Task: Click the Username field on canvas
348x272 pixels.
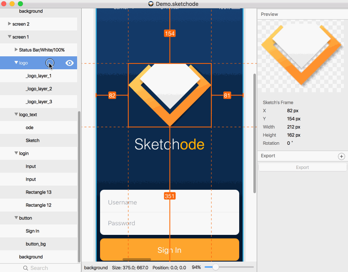Action: point(170,201)
